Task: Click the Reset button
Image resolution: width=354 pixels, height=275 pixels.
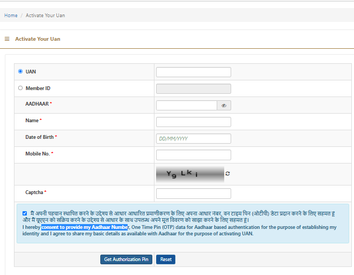Action: coord(166,259)
